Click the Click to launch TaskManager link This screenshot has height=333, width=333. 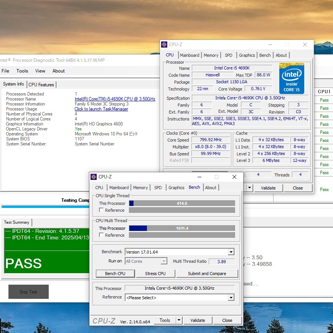[x=101, y=109]
